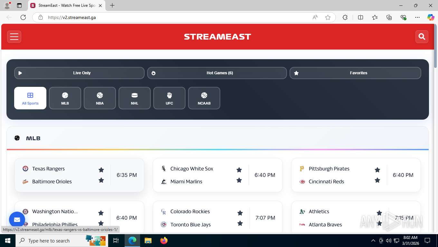Click the 7:07 PM game time
The height and width of the screenshot is (247, 438).
[x=265, y=218]
